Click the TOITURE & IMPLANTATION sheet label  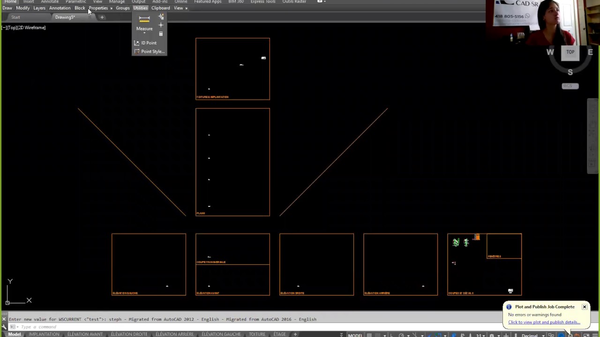(213, 97)
